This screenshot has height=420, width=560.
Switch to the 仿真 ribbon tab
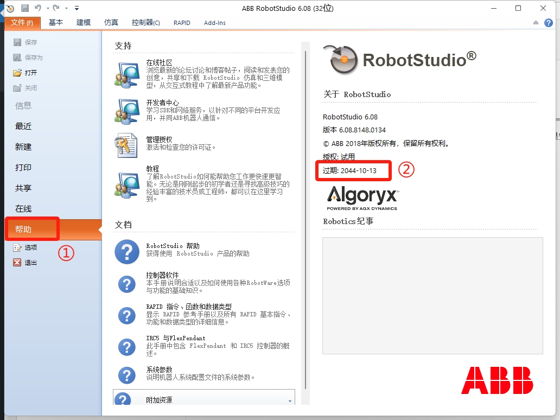pos(111,23)
